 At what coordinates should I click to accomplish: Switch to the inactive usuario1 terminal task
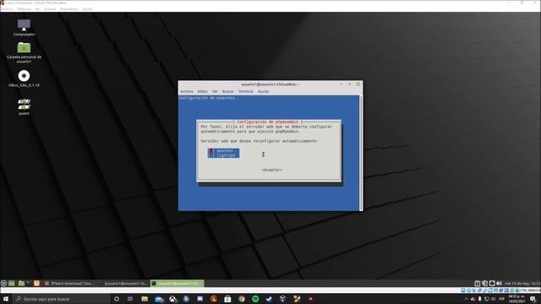click(x=125, y=284)
